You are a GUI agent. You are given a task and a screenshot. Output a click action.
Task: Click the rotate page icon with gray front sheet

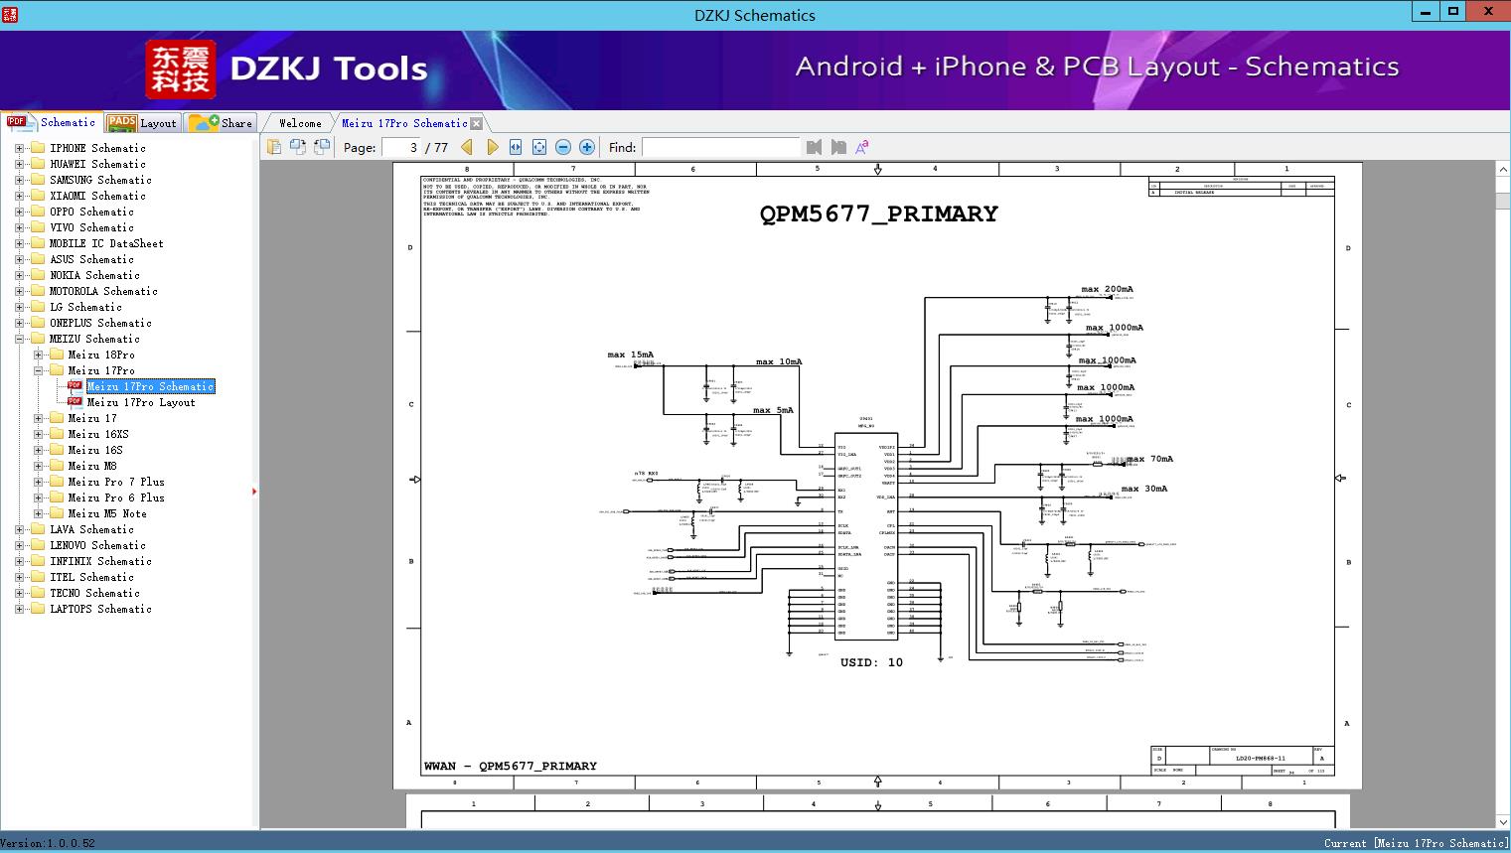298,147
